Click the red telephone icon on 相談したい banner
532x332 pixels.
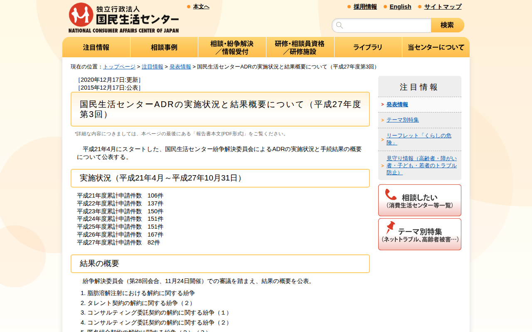tap(391, 195)
